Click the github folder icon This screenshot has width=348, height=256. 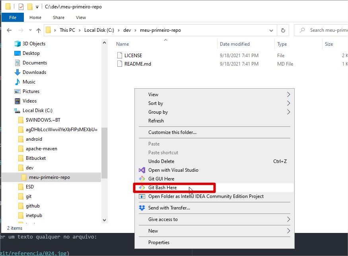(x=21, y=206)
